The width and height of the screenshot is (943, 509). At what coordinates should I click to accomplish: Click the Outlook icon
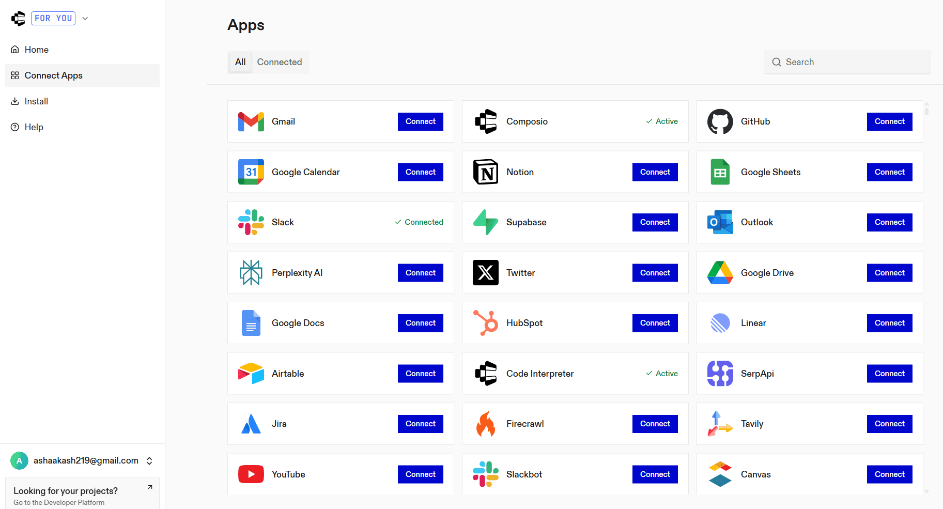click(720, 222)
